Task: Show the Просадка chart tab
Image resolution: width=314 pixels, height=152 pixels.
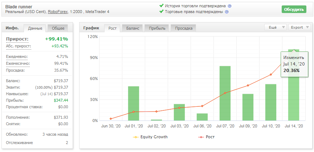Action: click(184, 28)
